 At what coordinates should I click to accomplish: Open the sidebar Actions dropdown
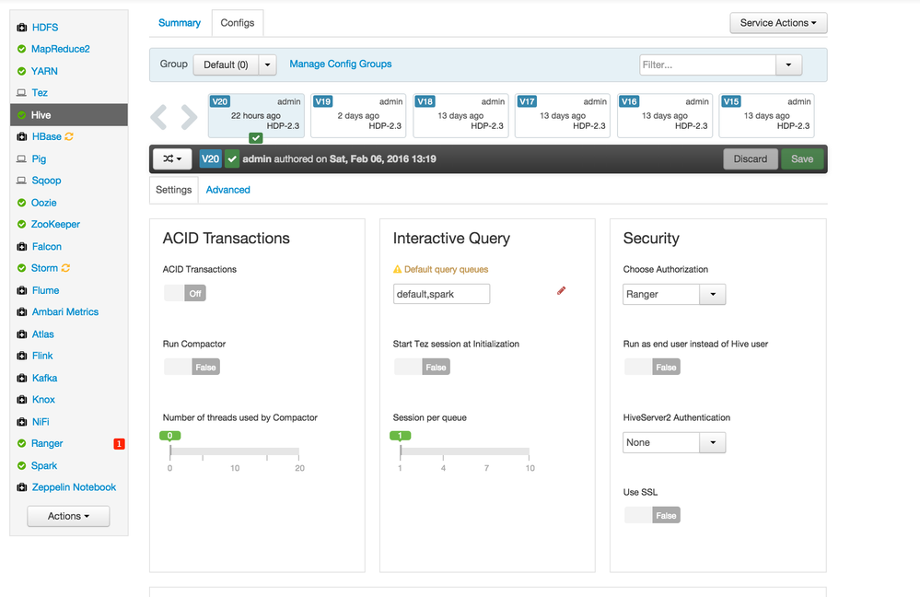(x=68, y=516)
